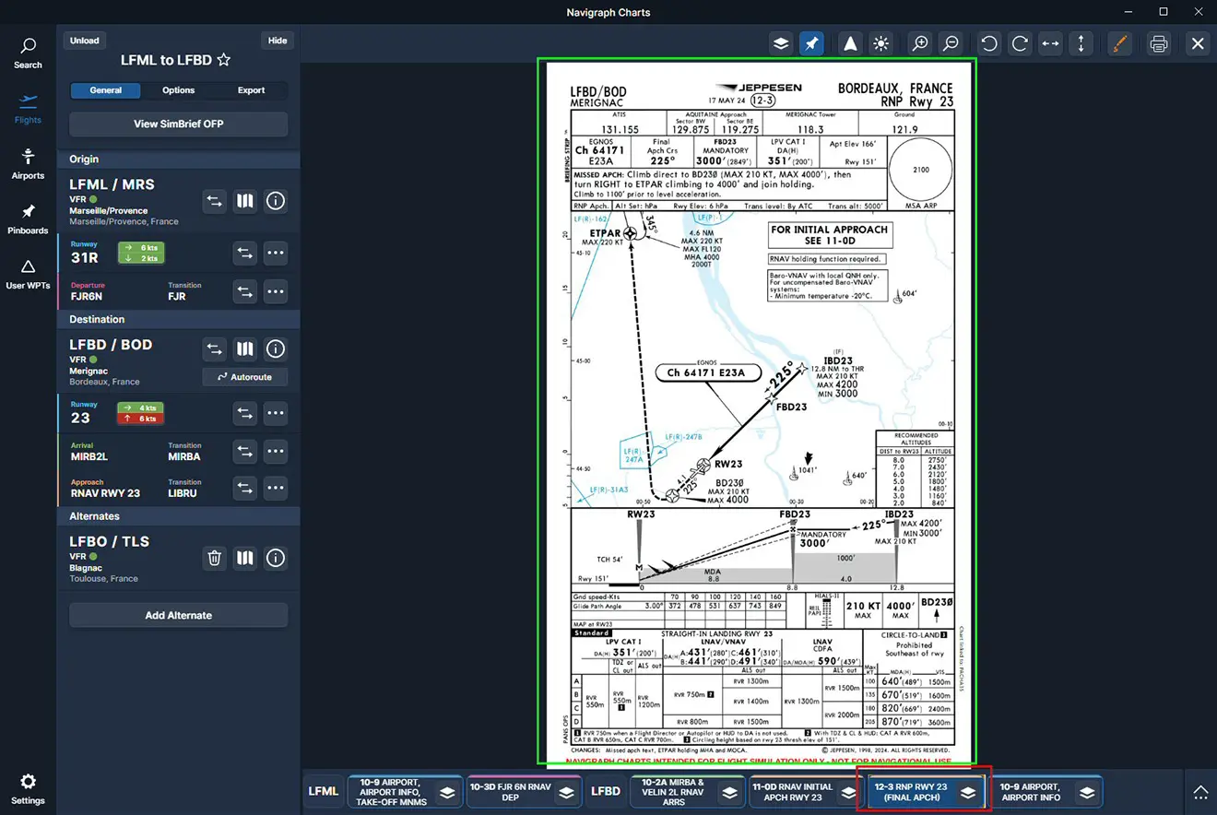Open charts list for LFBD / BOD

pyautogui.click(x=244, y=348)
